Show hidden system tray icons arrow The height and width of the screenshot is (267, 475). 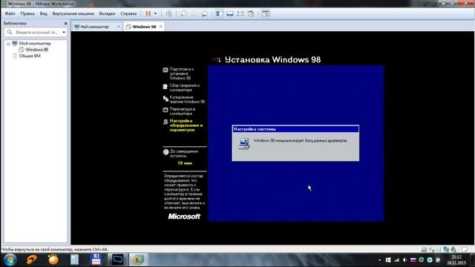pos(379,260)
